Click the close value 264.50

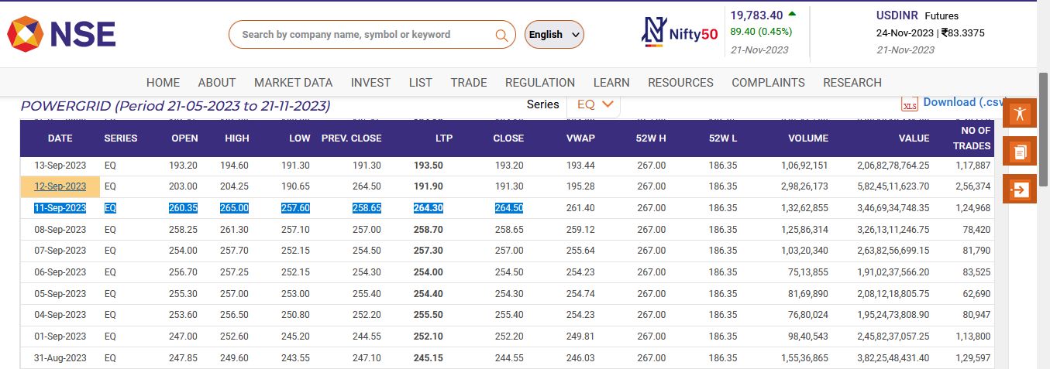point(509,208)
